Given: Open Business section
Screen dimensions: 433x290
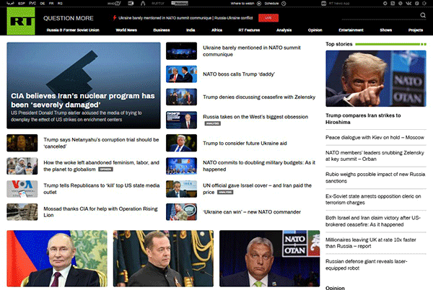Looking at the screenshot, I should click(x=162, y=30).
